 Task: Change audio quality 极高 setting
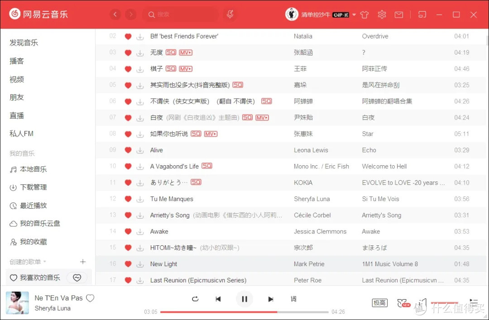coord(379,303)
